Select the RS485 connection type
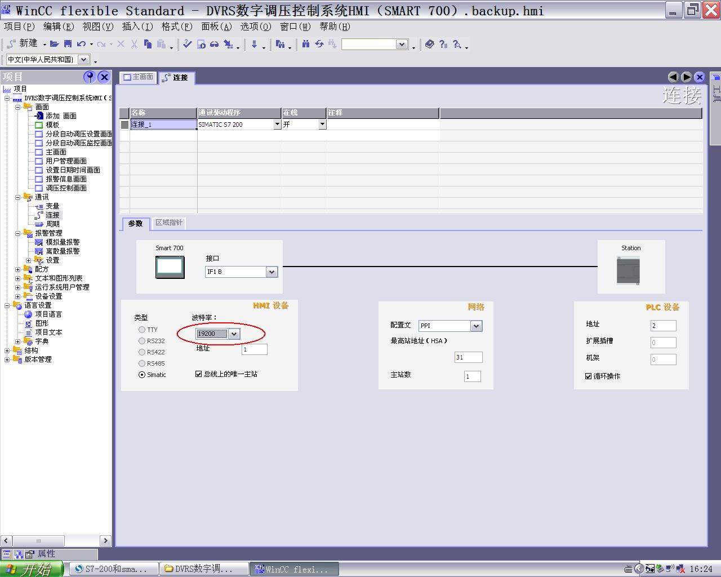721x577 pixels. (x=142, y=363)
